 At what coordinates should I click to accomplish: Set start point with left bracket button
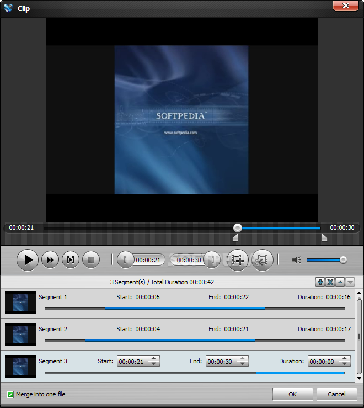tap(125, 259)
